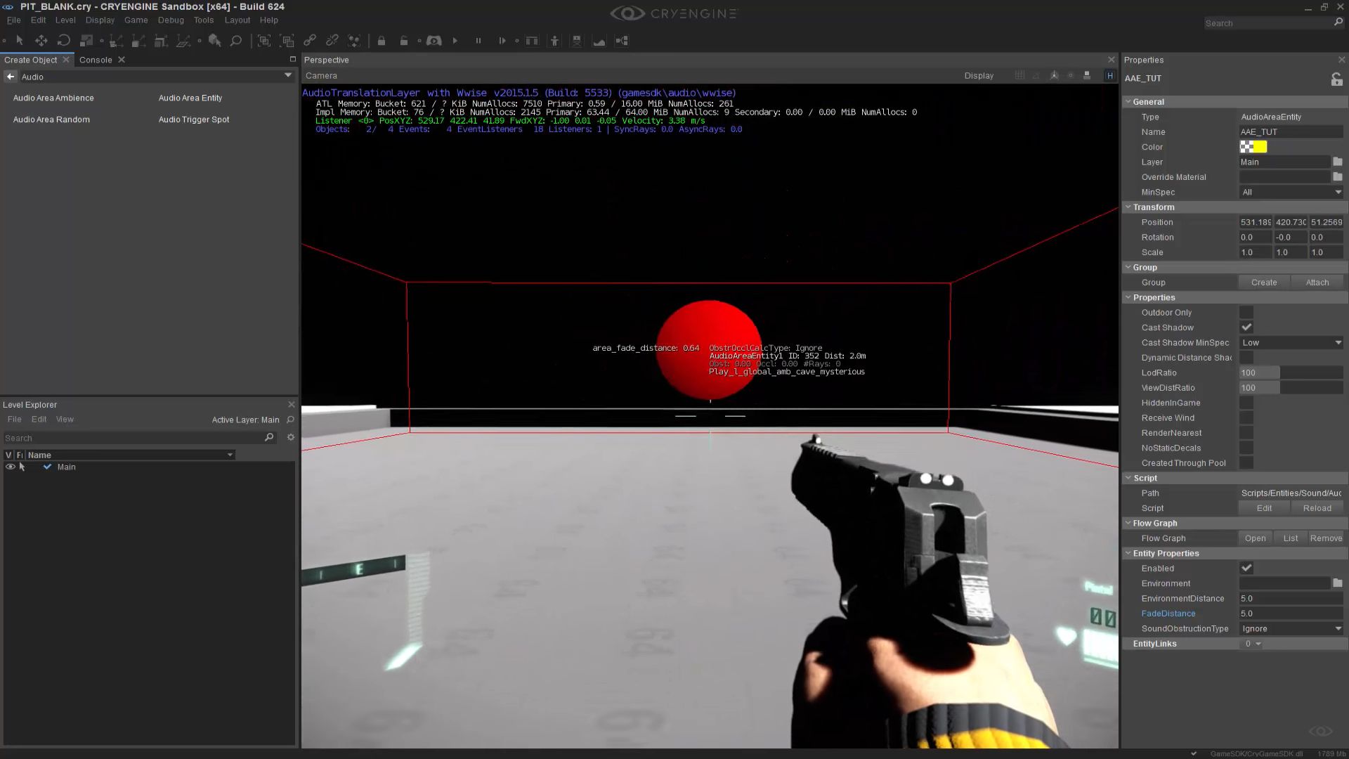
Task: Select the Rotate tool in toolbar
Action: point(64,41)
